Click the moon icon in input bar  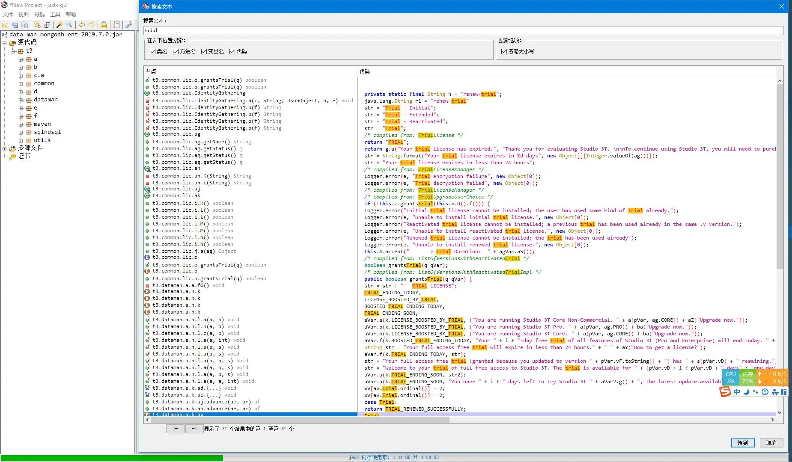pyautogui.click(x=746, y=392)
